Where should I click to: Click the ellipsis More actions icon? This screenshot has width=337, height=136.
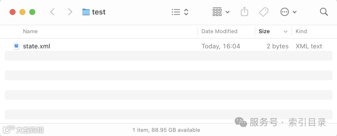click(x=285, y=12)
